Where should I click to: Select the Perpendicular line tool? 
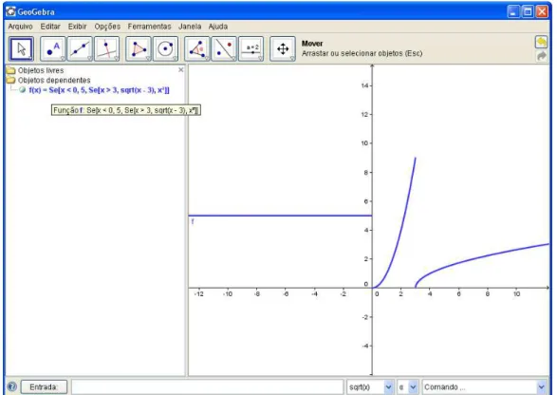[x=107, y=48]
